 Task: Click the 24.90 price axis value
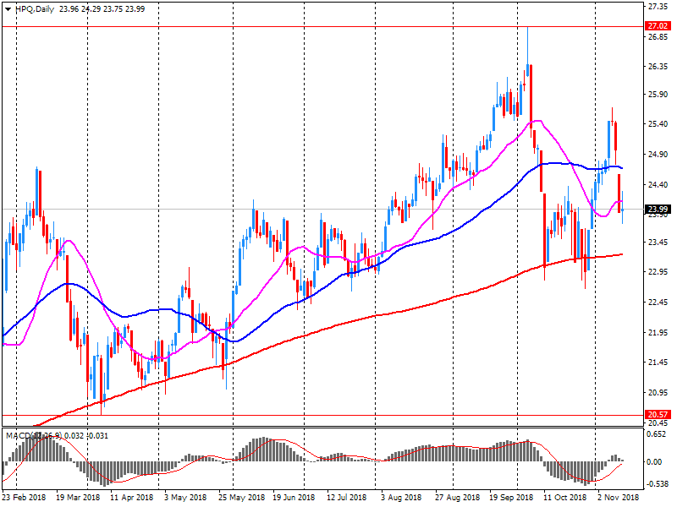(658, 155)
